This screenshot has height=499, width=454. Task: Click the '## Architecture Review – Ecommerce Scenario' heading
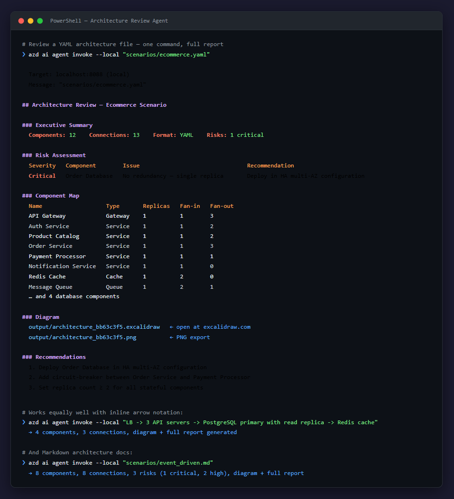[94, 105]
